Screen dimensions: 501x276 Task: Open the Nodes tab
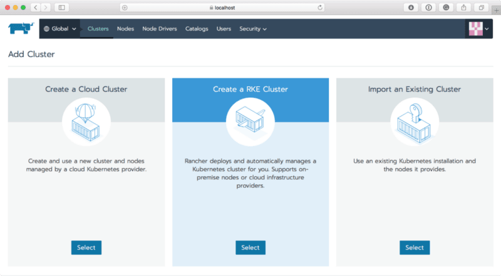point(125,29)
